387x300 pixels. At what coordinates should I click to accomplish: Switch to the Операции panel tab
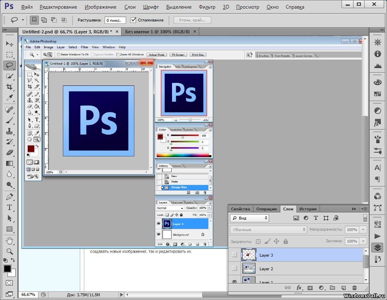[x=267, y=209]
